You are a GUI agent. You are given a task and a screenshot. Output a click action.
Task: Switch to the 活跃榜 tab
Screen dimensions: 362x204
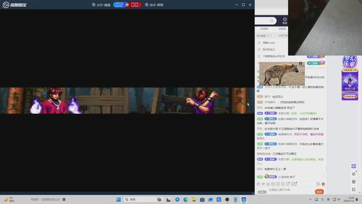(282, 29)
